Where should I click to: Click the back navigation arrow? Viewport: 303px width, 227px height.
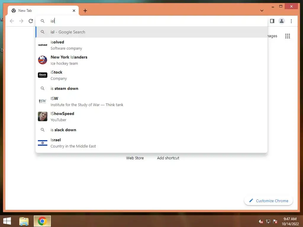pyautogui.click(x=12, y=21)
